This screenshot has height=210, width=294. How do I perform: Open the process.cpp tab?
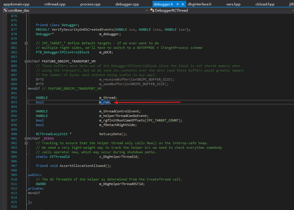90,4
